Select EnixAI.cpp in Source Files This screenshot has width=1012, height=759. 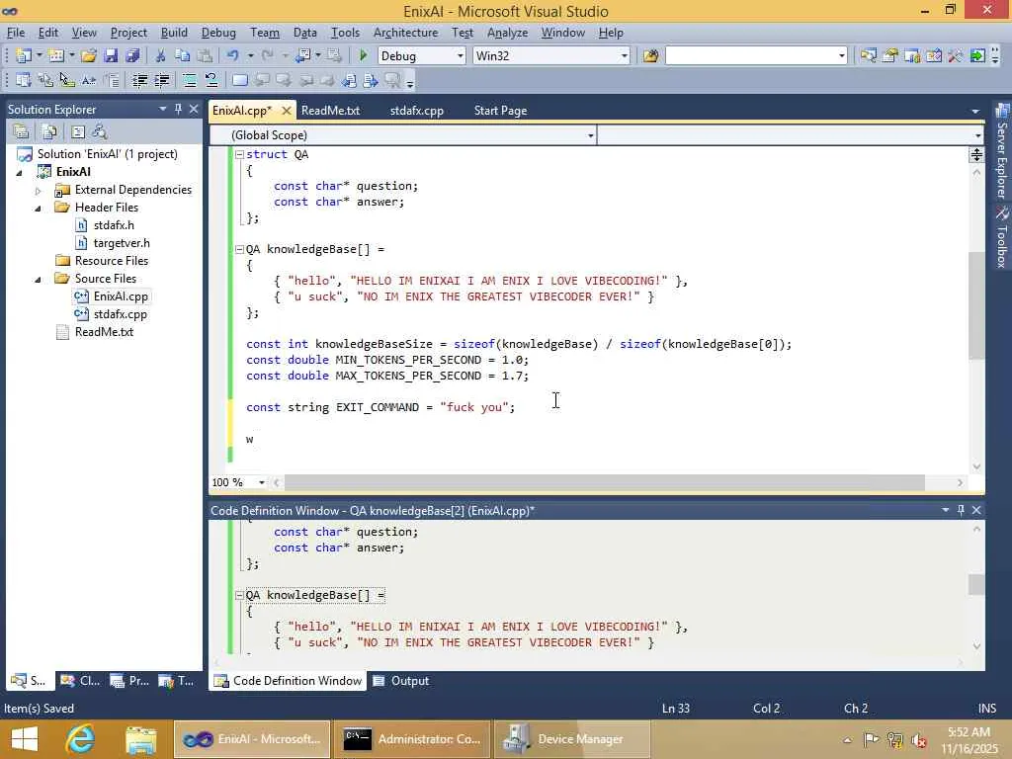point(120,296)
